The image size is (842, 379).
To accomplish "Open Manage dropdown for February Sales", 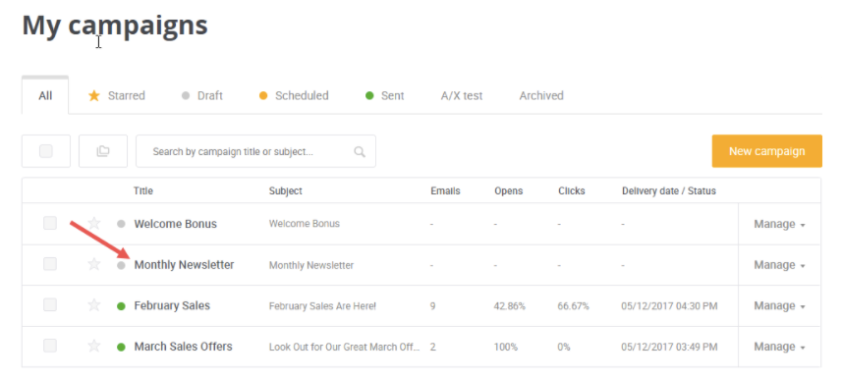I will [x=779, y=305].
